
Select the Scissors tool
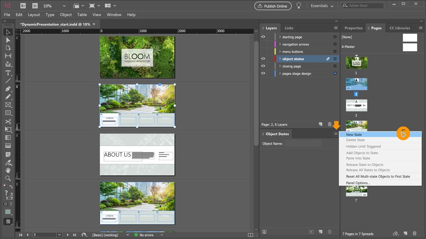pos(8,121)
